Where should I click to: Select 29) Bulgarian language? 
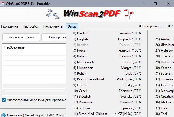(161, 62)
